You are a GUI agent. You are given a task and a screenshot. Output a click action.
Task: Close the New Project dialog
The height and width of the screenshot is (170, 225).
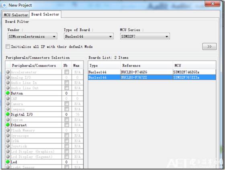coord(213,4)
